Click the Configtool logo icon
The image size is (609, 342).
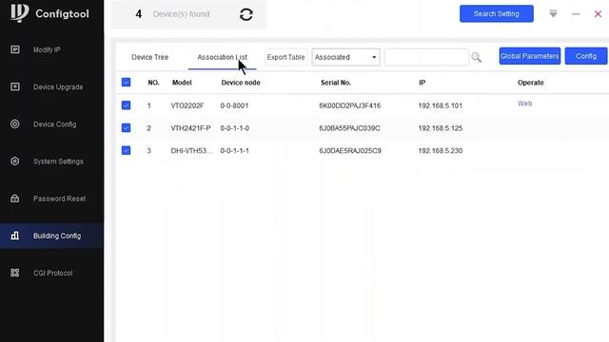[x=19, y=12]
